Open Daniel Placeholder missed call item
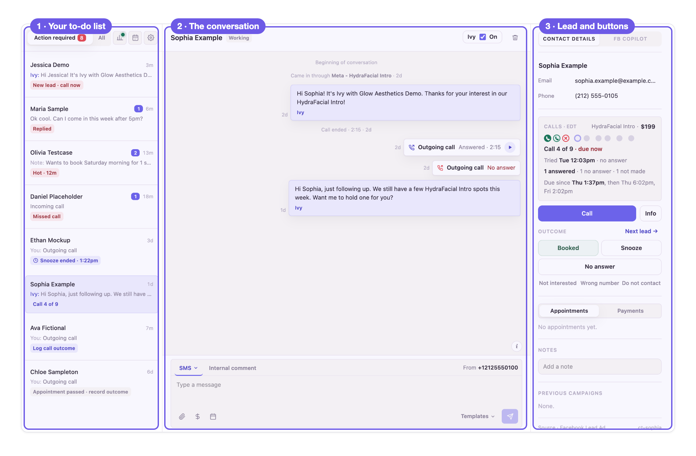The image size is (696, 456). (x=92, y=207)
